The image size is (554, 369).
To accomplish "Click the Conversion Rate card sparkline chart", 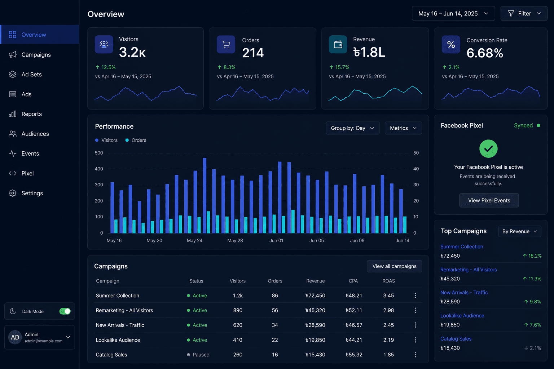I will pyautogui.click(x=491, y=94).
